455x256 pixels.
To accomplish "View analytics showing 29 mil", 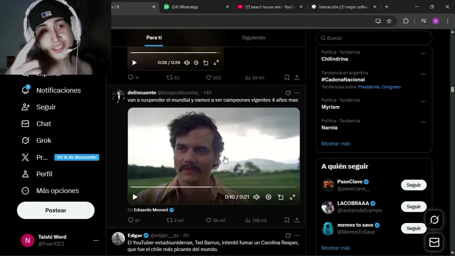I will (255, 78).
